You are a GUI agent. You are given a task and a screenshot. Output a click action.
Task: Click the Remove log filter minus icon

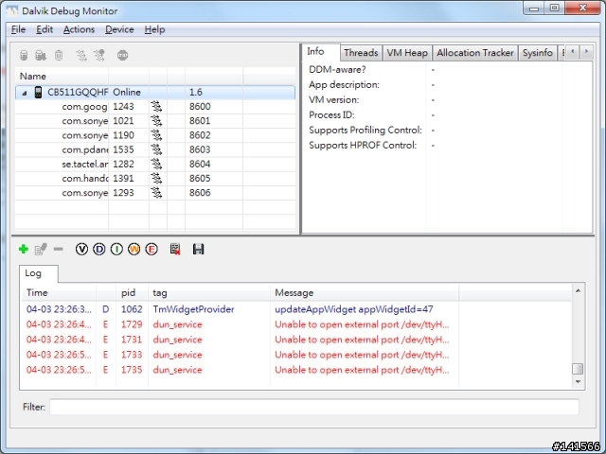coord(59,249)
